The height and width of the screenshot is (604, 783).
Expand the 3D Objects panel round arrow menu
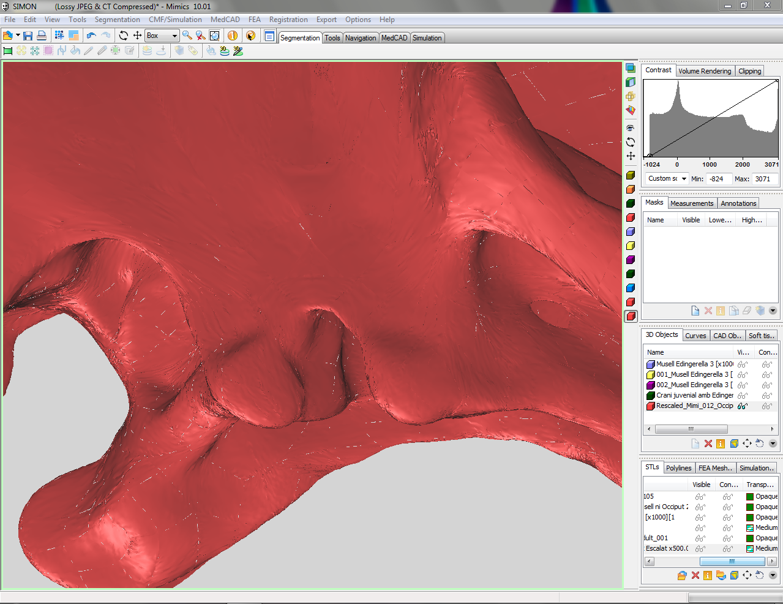coord(773,444)
